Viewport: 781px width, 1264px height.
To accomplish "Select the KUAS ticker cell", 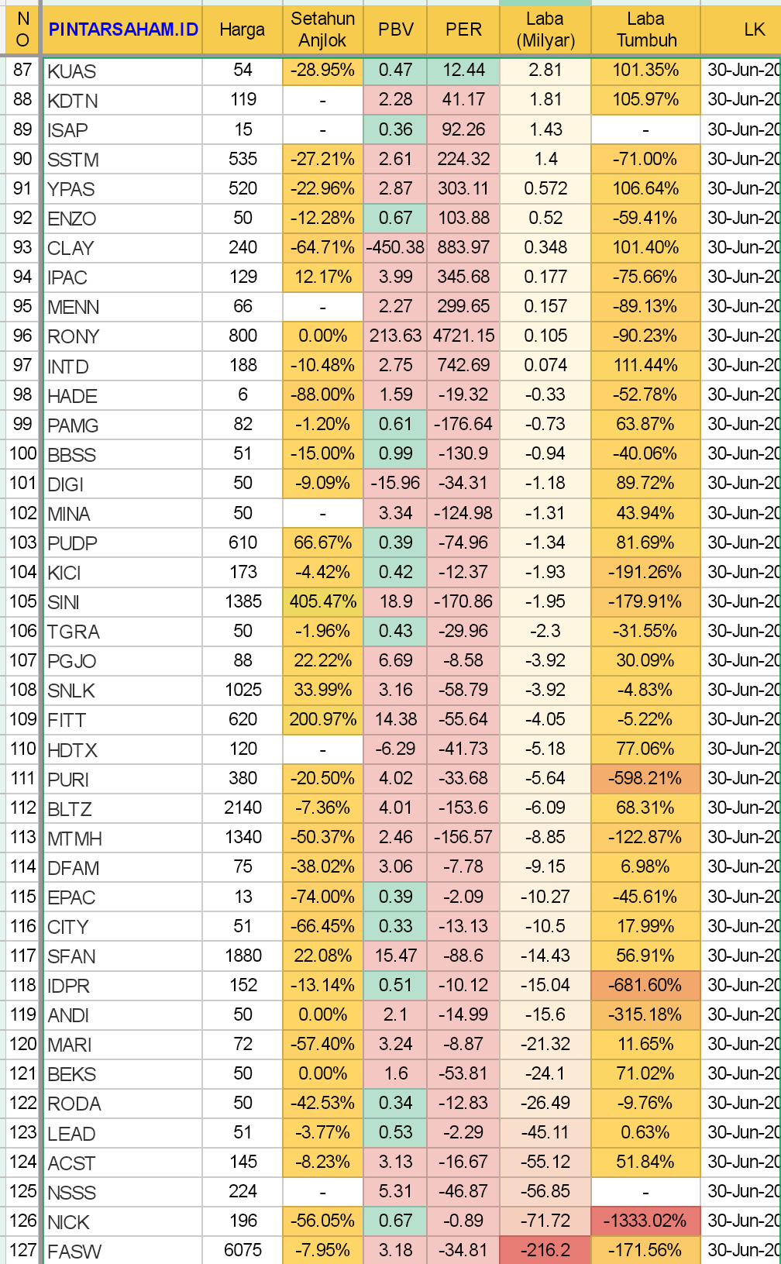I will 122,71.
